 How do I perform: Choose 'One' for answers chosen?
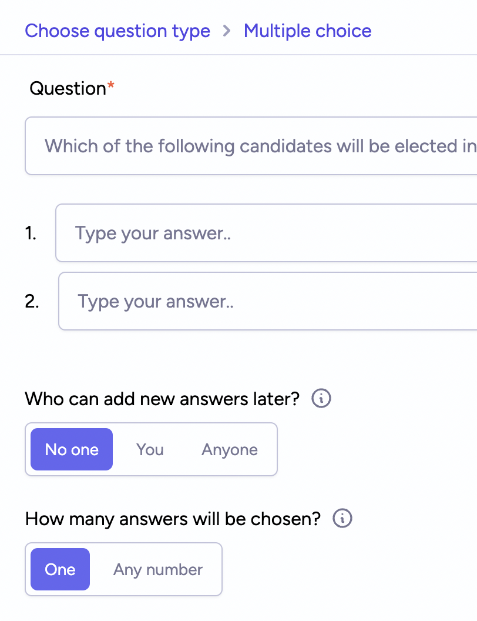coord(60,569)
